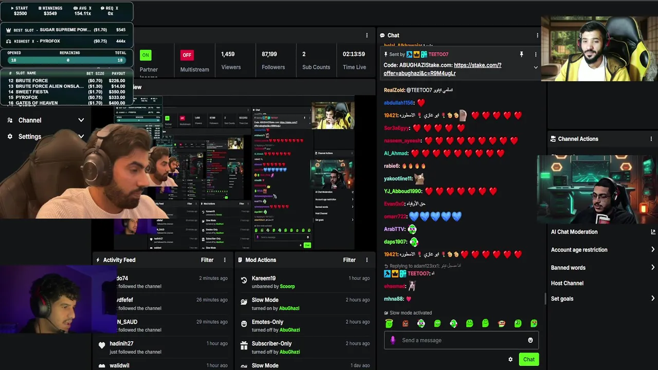Collapse the pinned message with the chevron
658x370 pixels.
click(x=536, y=67)
